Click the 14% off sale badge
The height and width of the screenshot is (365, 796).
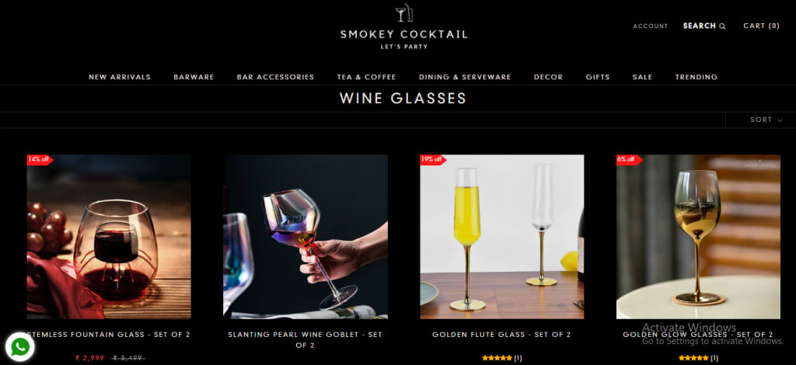coord(40,159)
